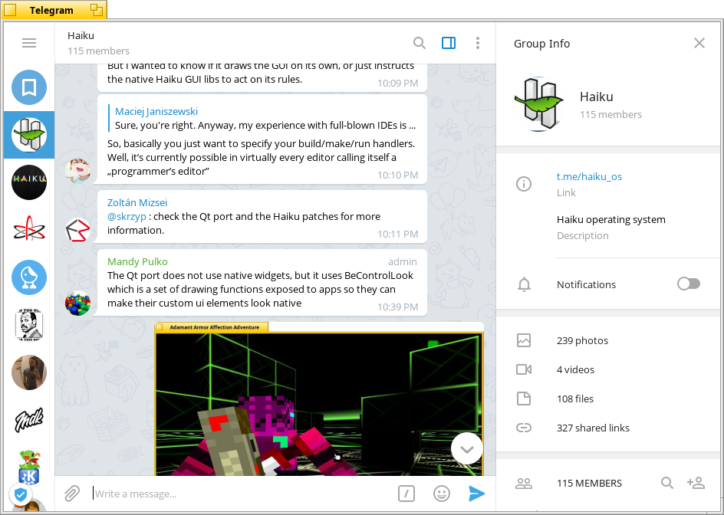Add a member to the group

pyautogui.click(x=696, y=483)
